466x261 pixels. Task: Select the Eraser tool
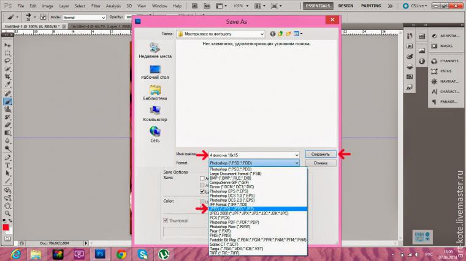coord(7,125)
